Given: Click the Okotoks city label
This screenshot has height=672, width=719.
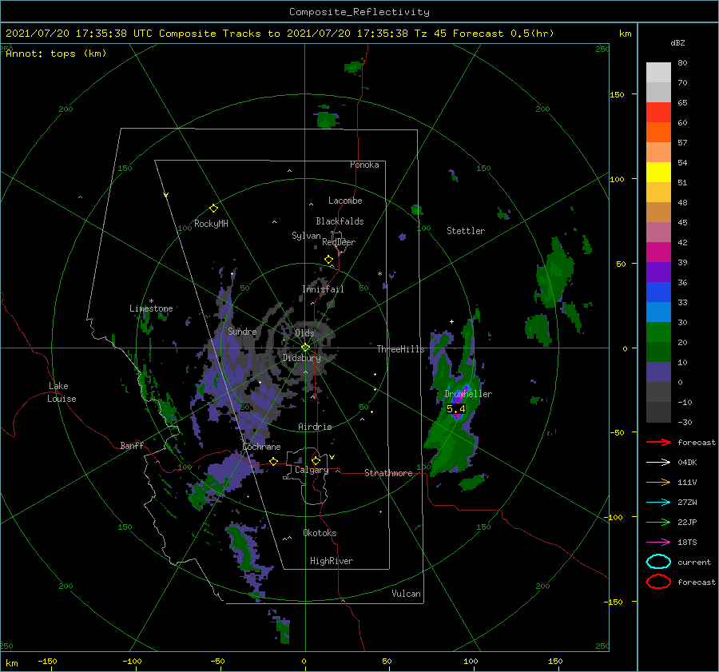Looking at the screenshot, I should (320, 532).
